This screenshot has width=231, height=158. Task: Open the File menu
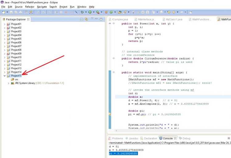click(3, 7)
